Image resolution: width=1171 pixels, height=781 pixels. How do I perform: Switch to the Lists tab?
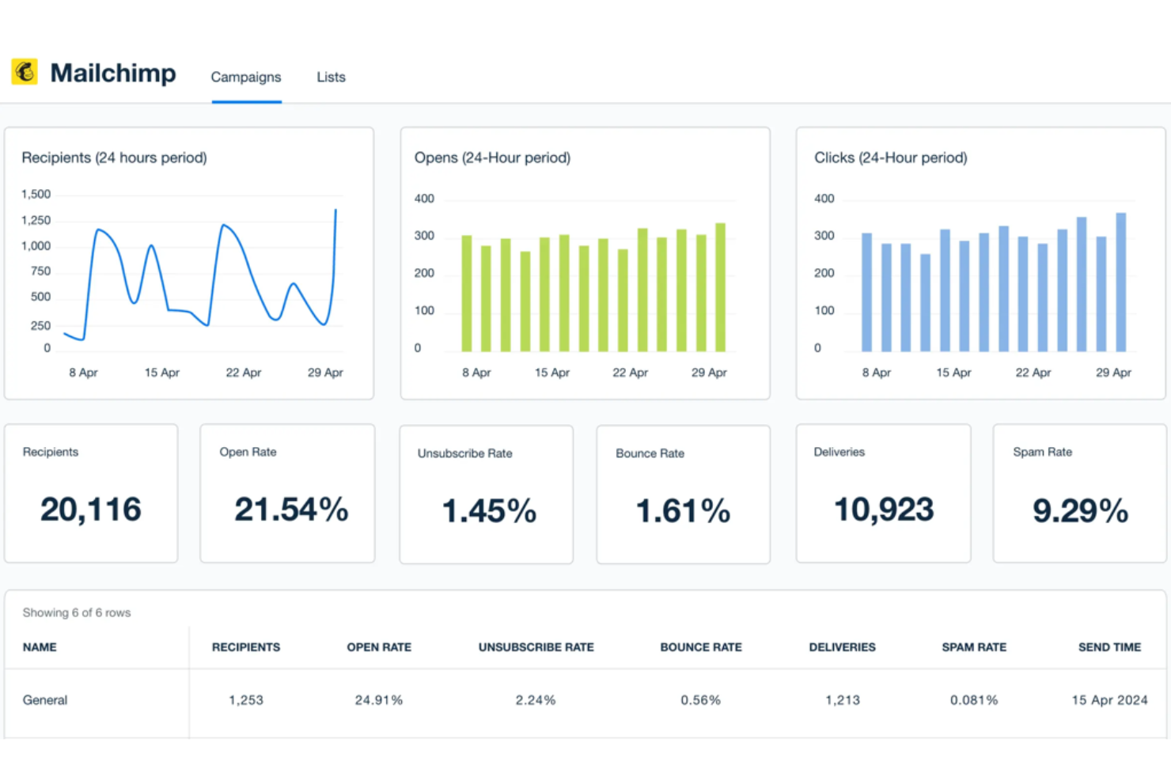(331, 77)
